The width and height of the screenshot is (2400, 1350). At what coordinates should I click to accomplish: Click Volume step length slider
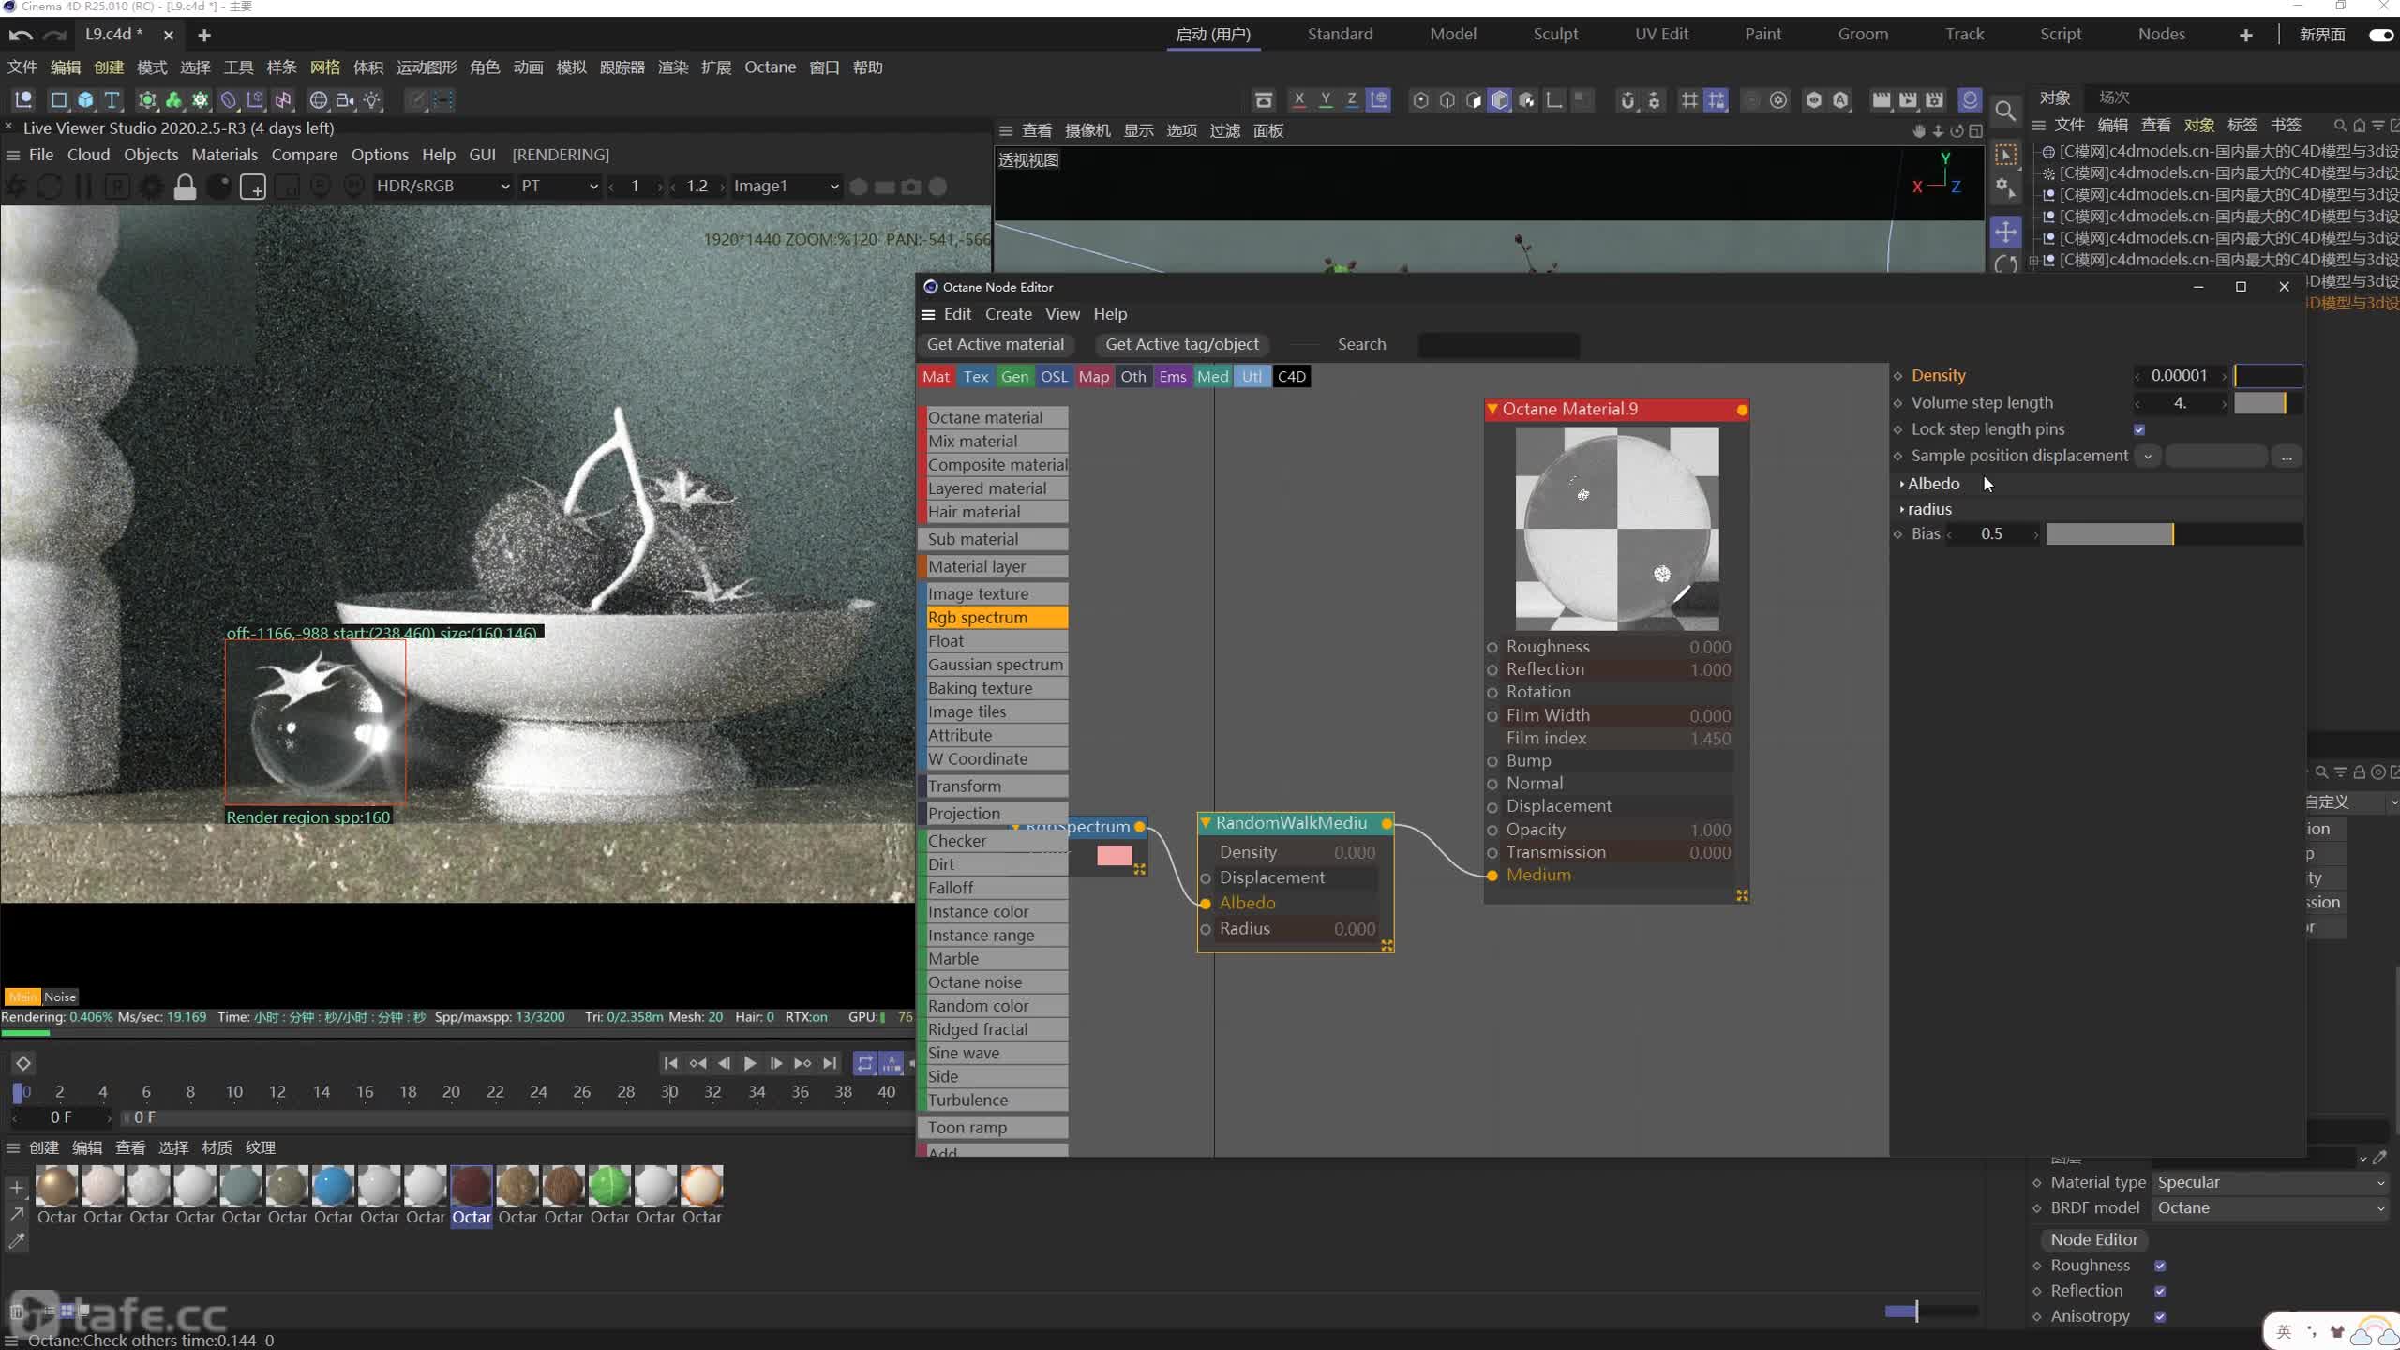point(2269,403)
